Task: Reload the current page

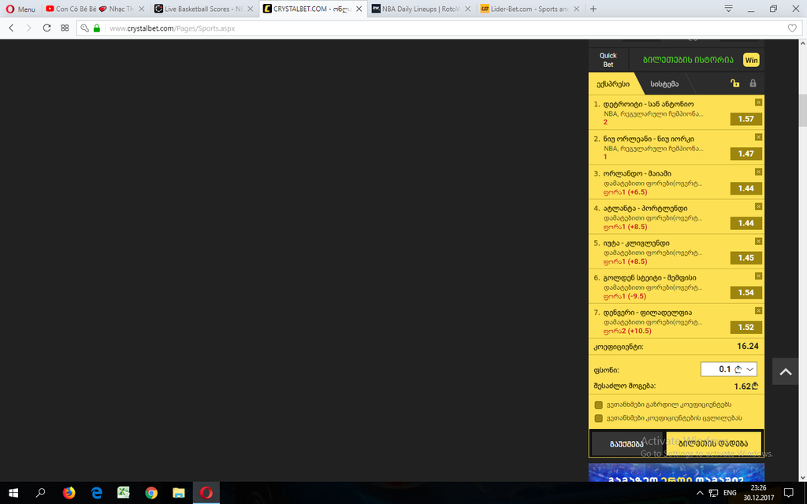Action: point(46,28)
